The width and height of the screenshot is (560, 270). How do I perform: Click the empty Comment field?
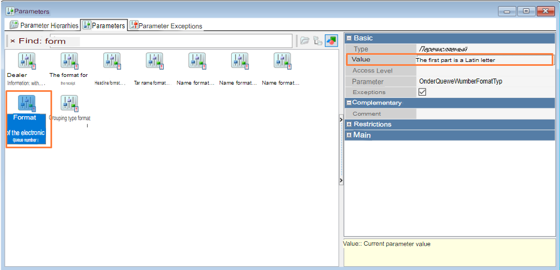tap(485, 113)
